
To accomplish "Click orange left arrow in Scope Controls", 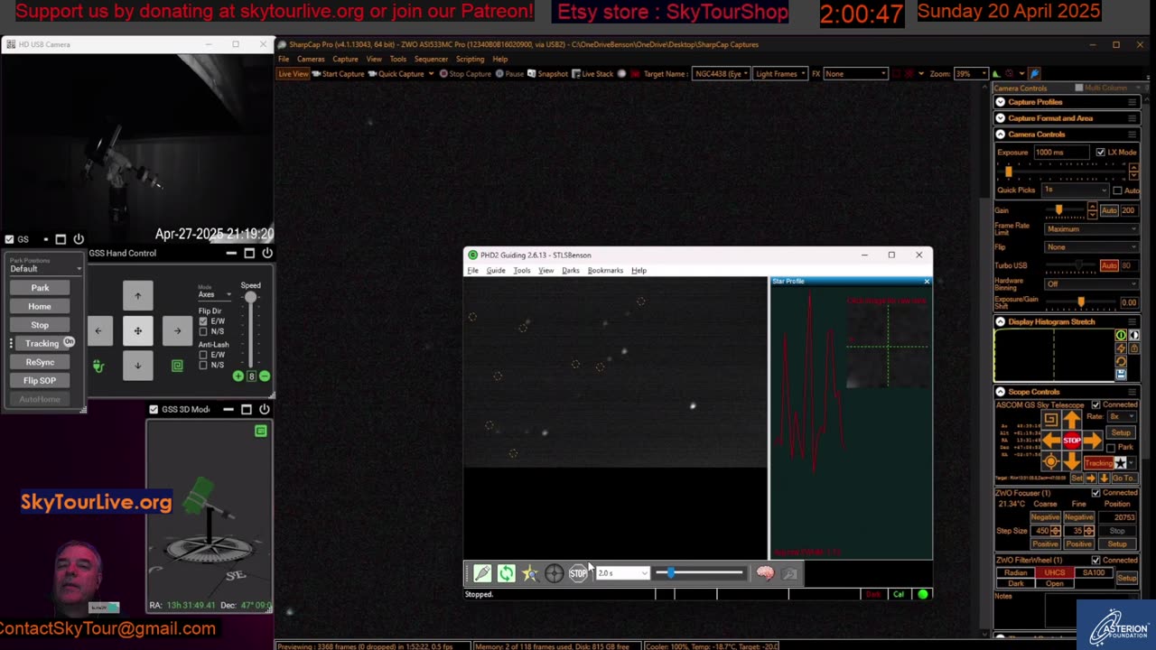I will coord(1051,441).
